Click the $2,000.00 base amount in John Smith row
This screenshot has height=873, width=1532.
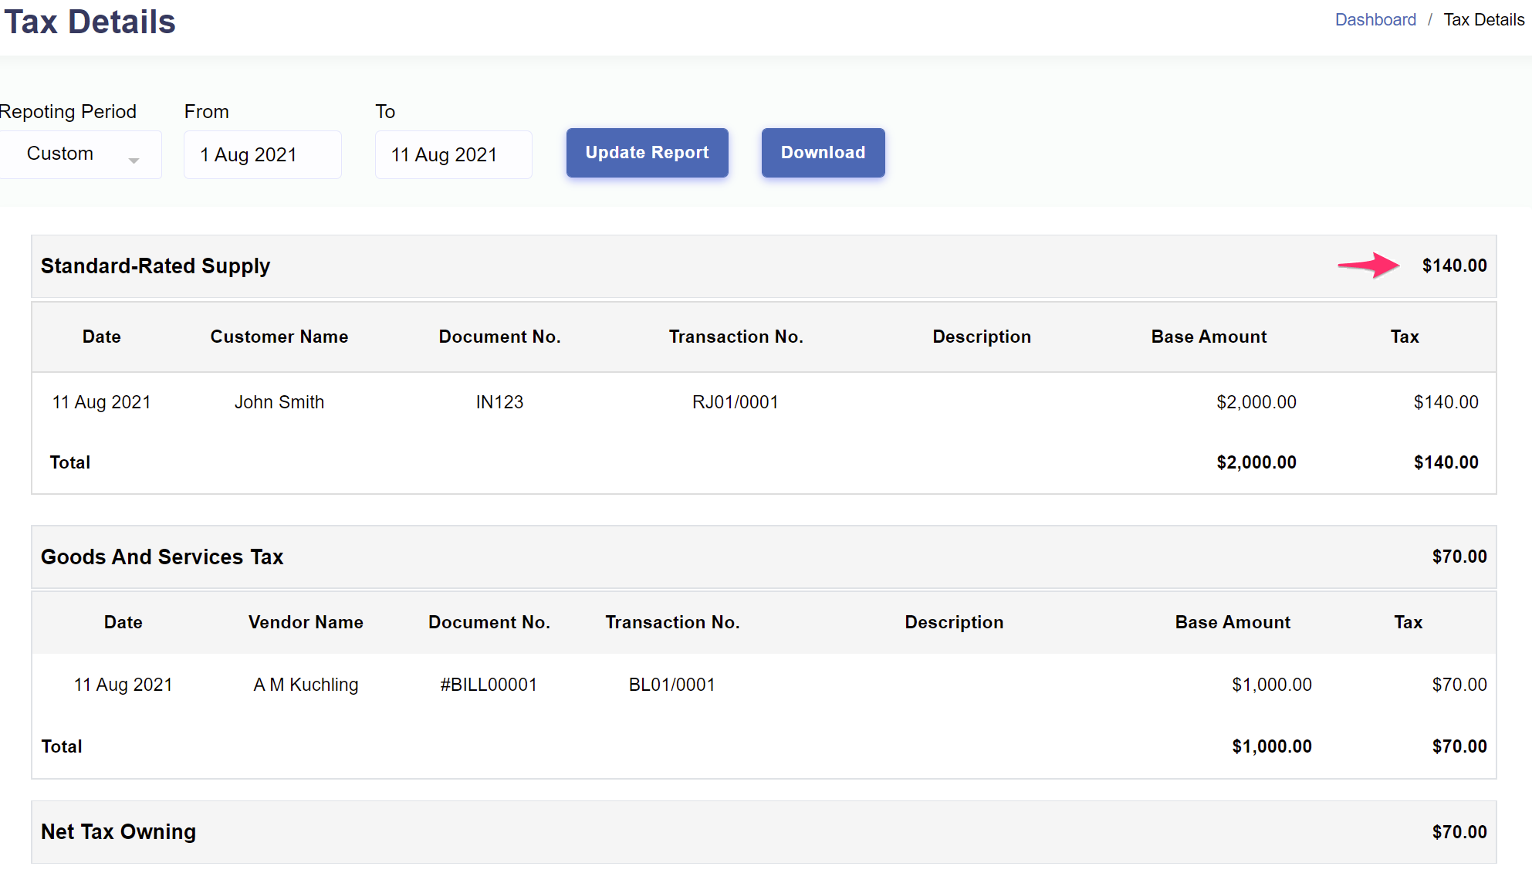coord(1256,402)
